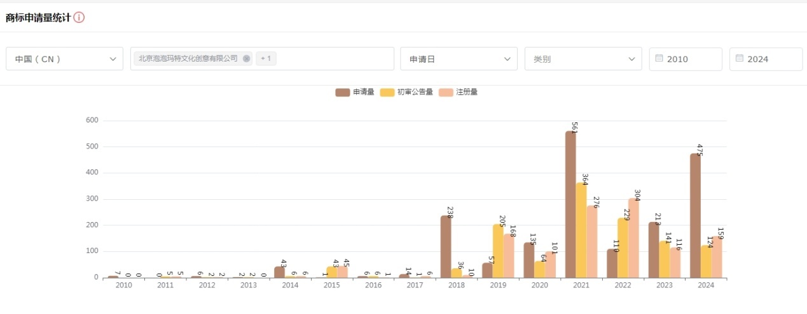Remove the 北京泡泡玛特文化创意有限公司 tag

[246, 58]
